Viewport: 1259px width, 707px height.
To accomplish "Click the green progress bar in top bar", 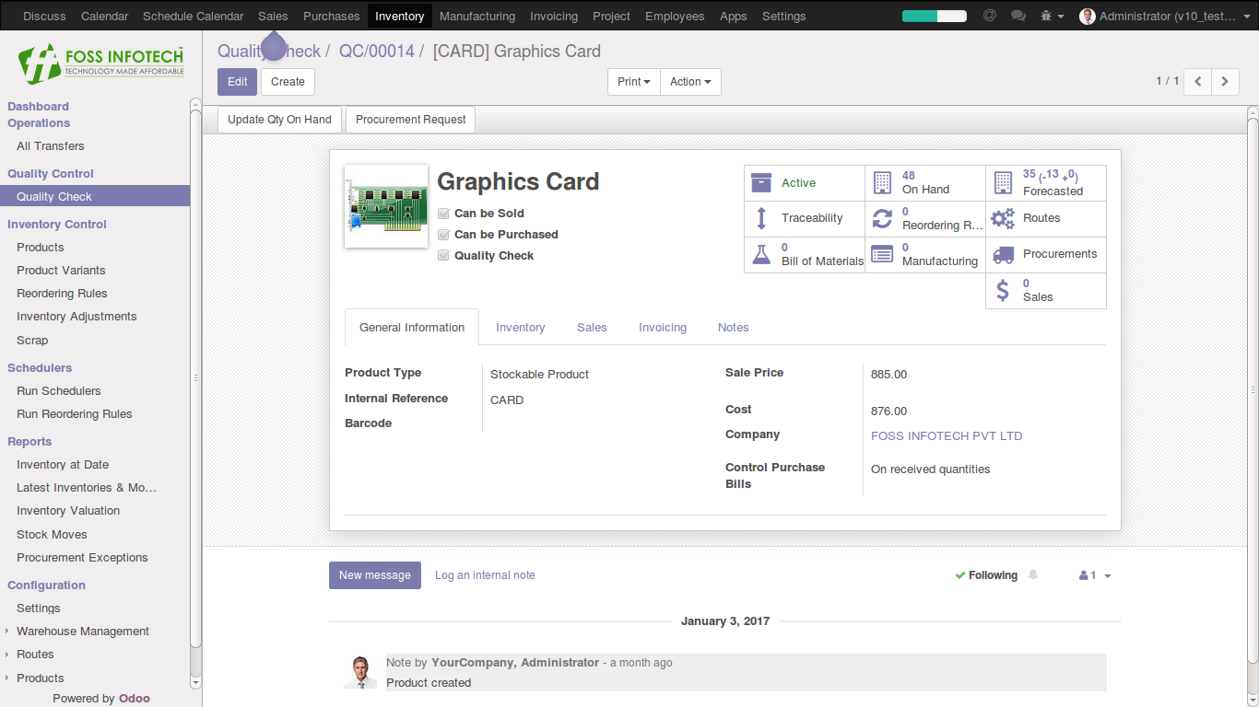I will point(935,16).
